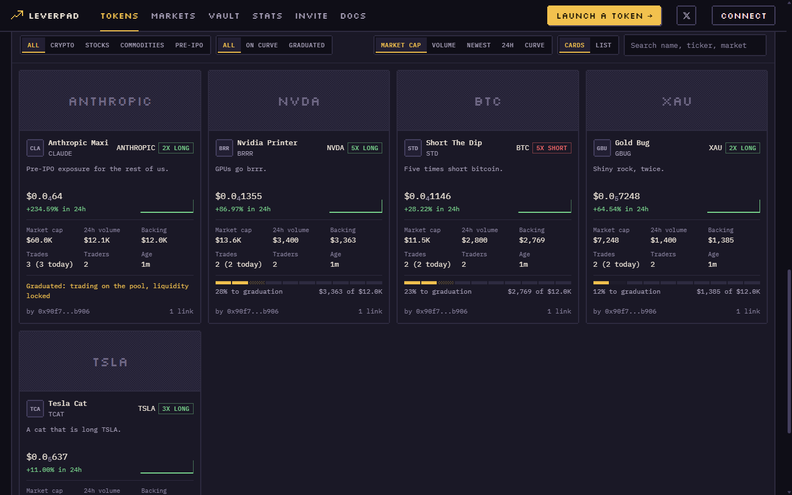The image size is (792, 495).
Task: Click the GBU token badge icon
Action: click(x=602, y=148)
